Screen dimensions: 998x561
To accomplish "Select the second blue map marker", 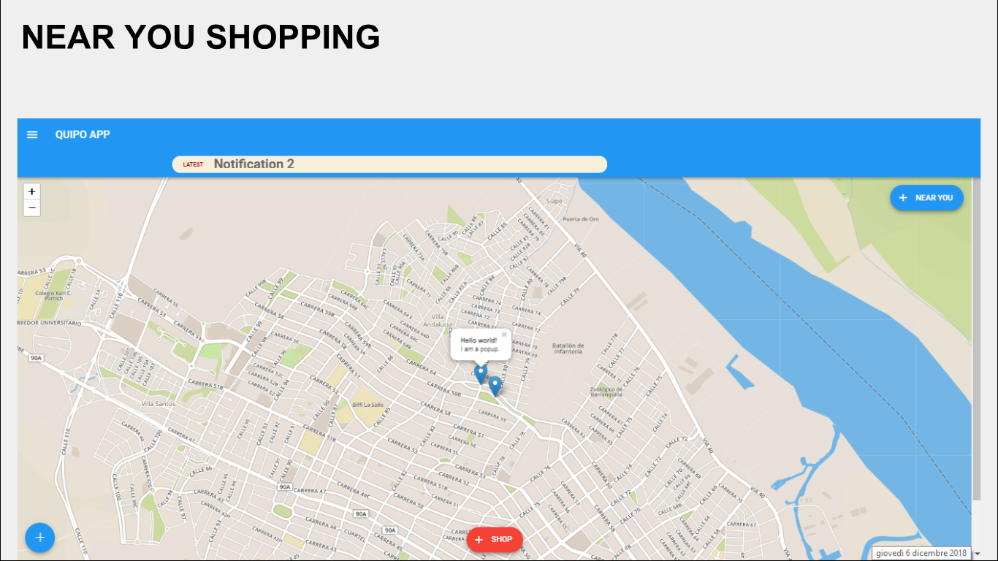I will [495, 386].
